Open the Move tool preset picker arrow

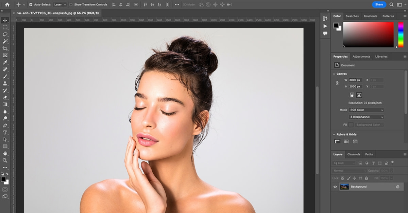25,5
